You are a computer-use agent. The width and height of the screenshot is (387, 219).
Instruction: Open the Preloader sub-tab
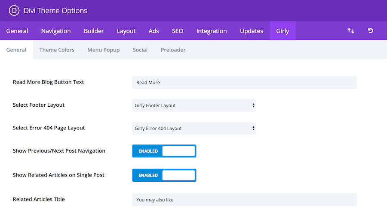click(x=173, y=50)
